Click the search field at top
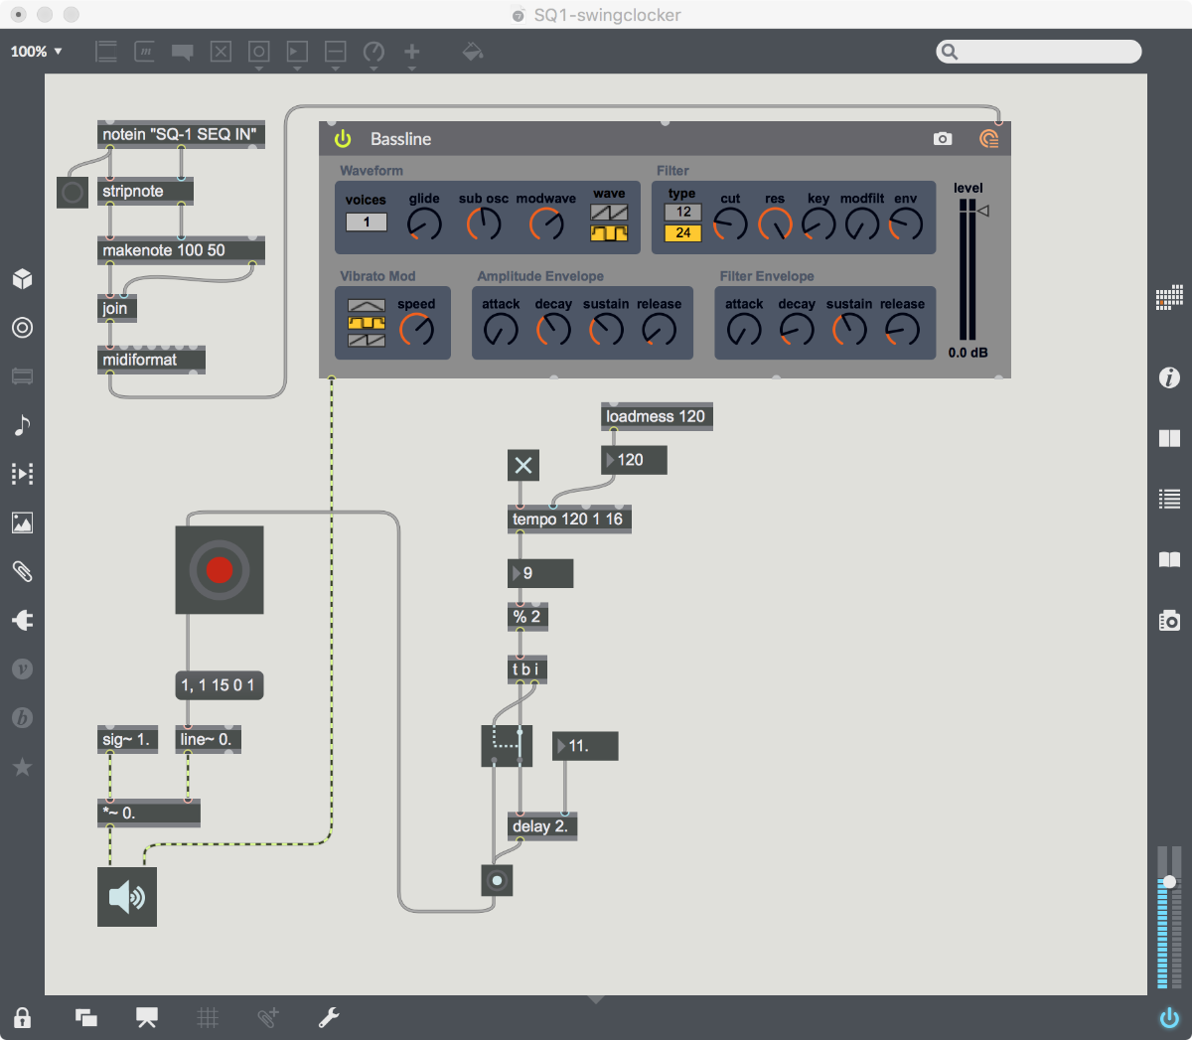The height and width of the screenshot is (1040, 1192). pos(1039,52)
